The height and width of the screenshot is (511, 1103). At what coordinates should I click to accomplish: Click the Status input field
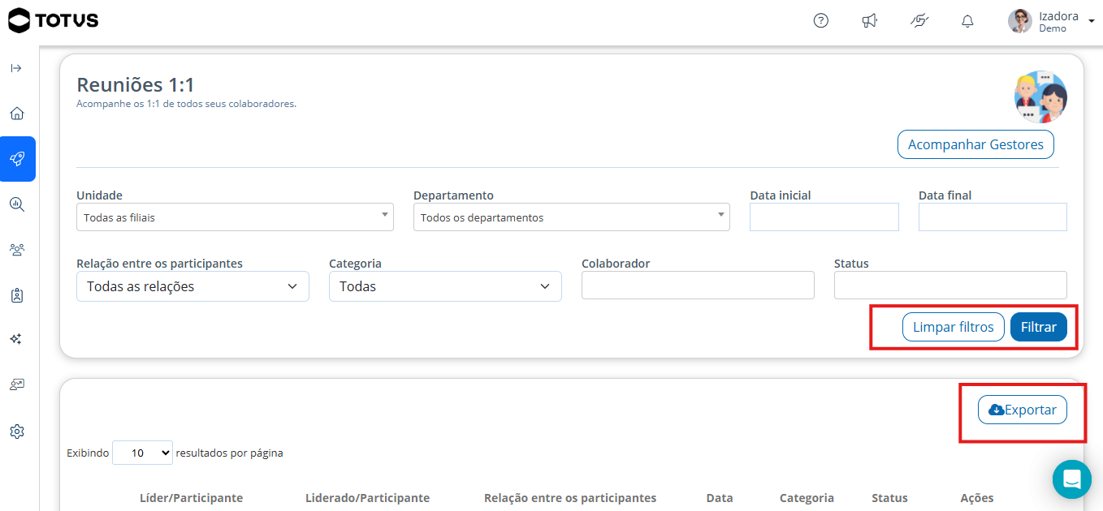[x=950, y=286]
